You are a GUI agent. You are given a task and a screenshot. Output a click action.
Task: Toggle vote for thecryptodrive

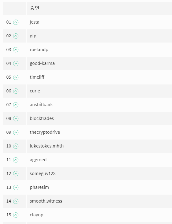[x=16, y=132]
